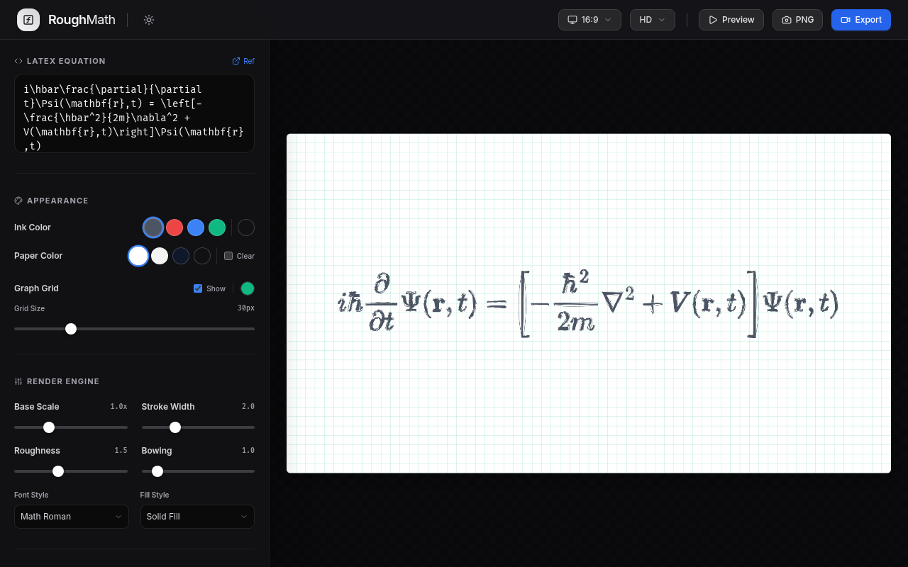Click the RoughMath logo icon
The height and width of the screenshot is (567, 908).
(x=28, y=20)
